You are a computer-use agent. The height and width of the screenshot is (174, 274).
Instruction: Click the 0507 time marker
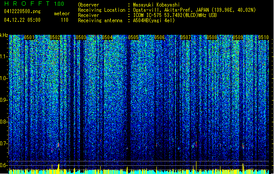[186, 37]
